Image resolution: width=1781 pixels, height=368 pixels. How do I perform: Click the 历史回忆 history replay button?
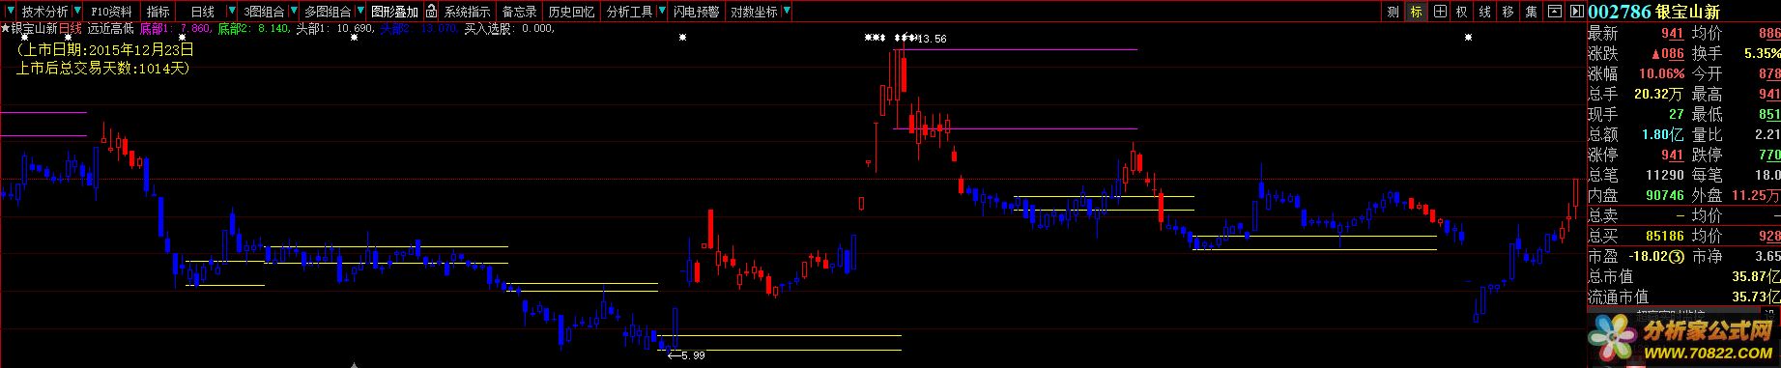coord(571,12)
